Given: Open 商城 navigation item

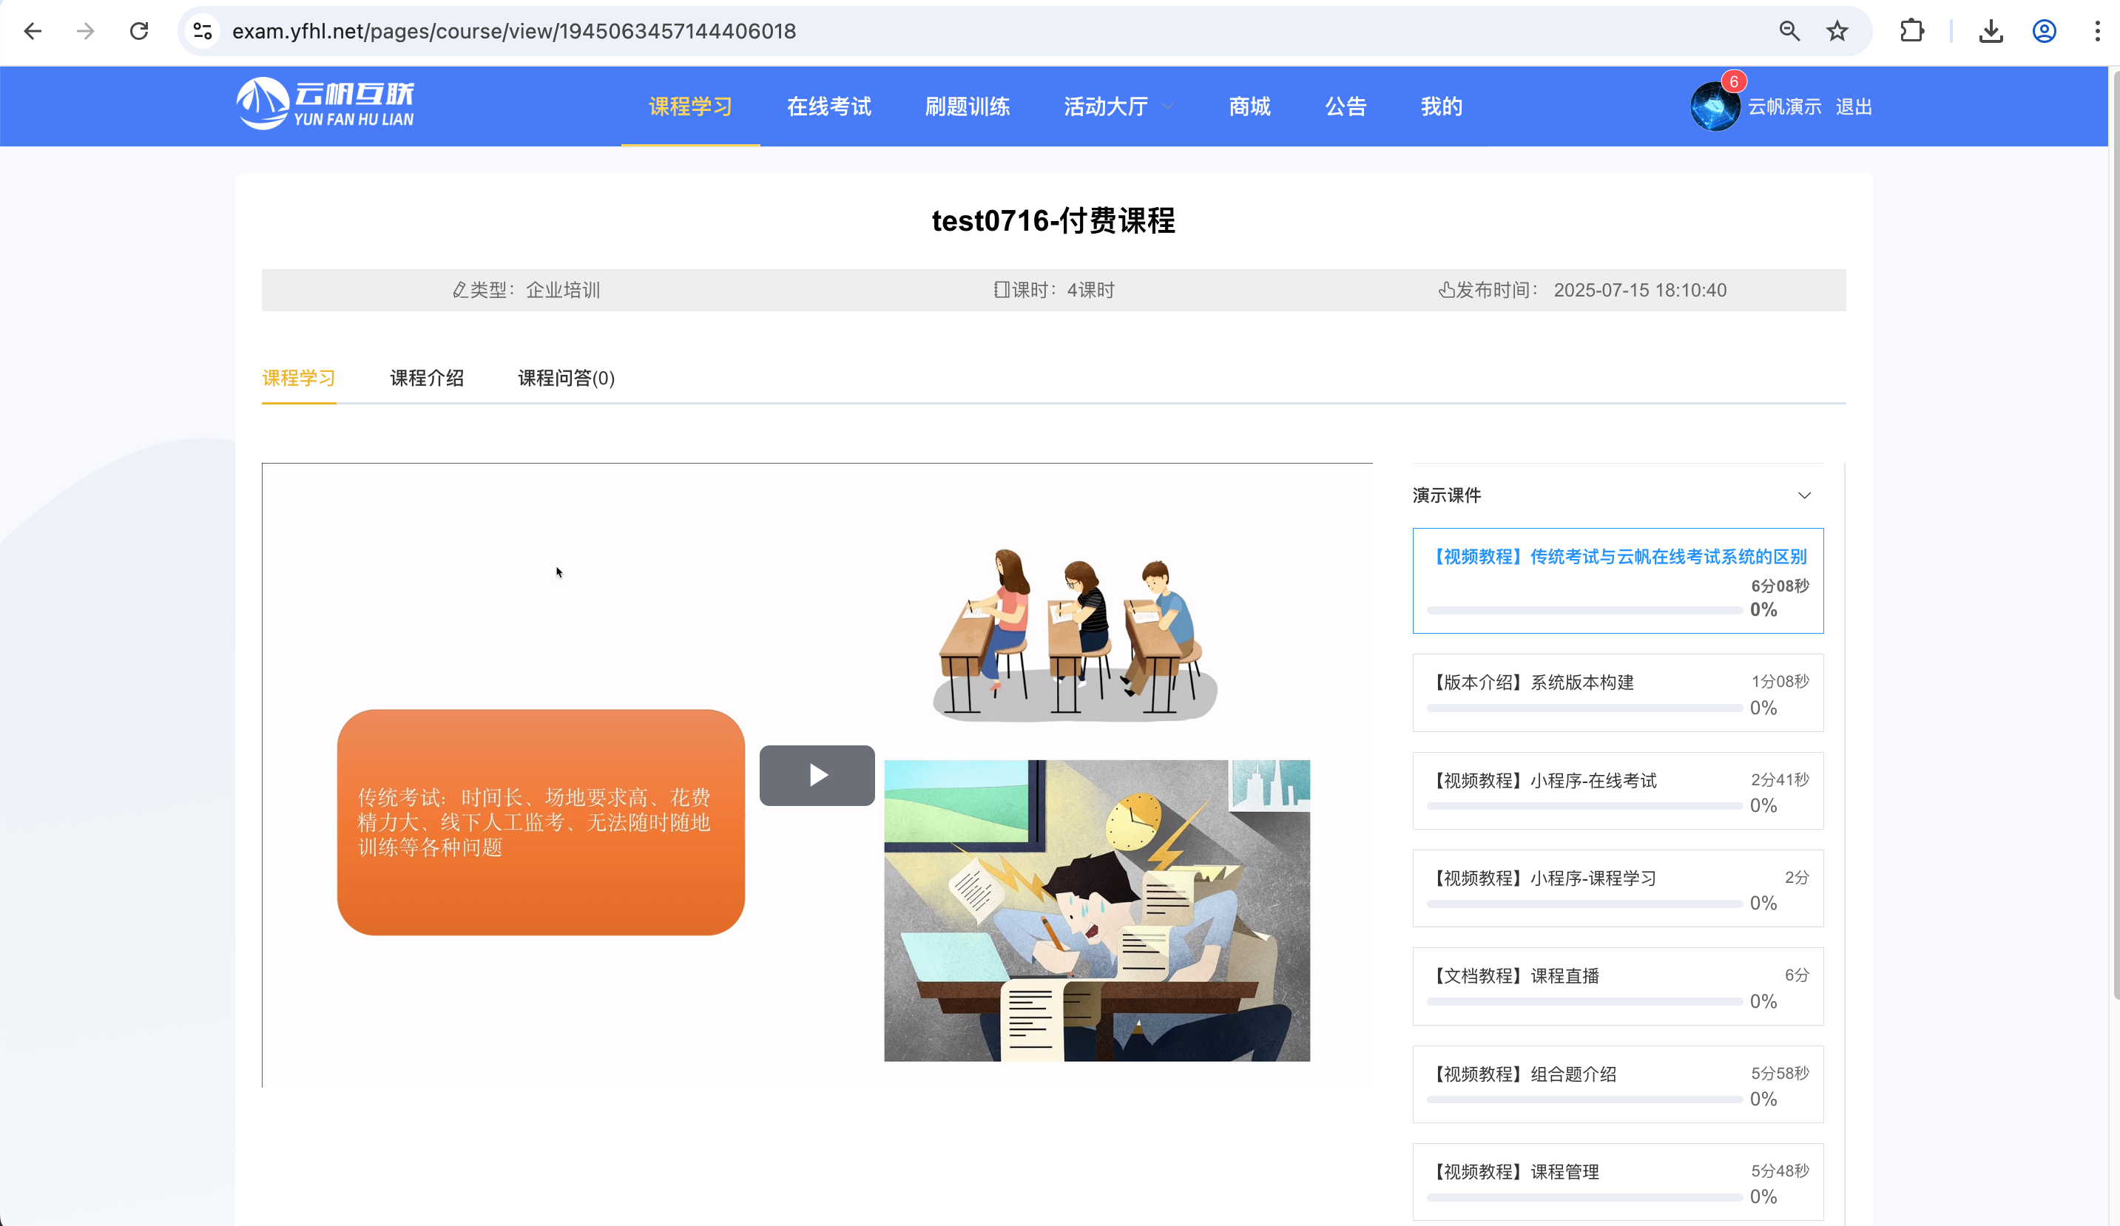Looking at the screenshot, I should coord(1249,106).
